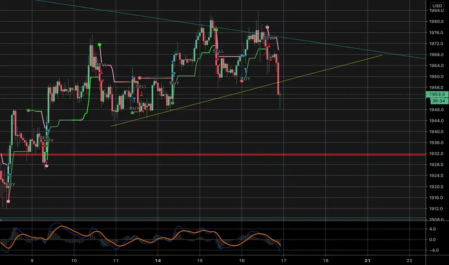Viewport: 449px width, 265px height.
Task: Click date label 17 on the time axis
Action: 283,260
